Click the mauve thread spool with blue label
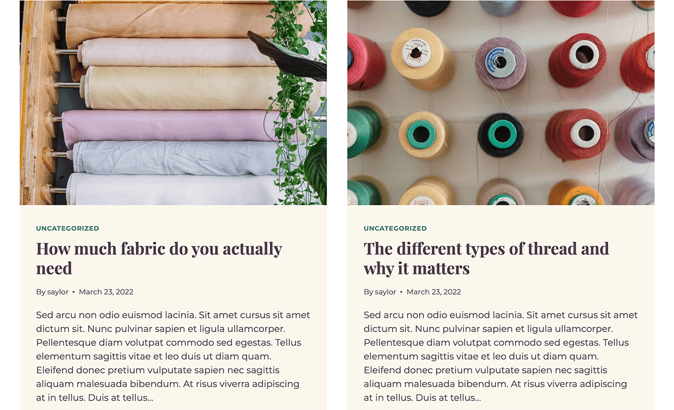The image size is (674, 410). [500, 63]
